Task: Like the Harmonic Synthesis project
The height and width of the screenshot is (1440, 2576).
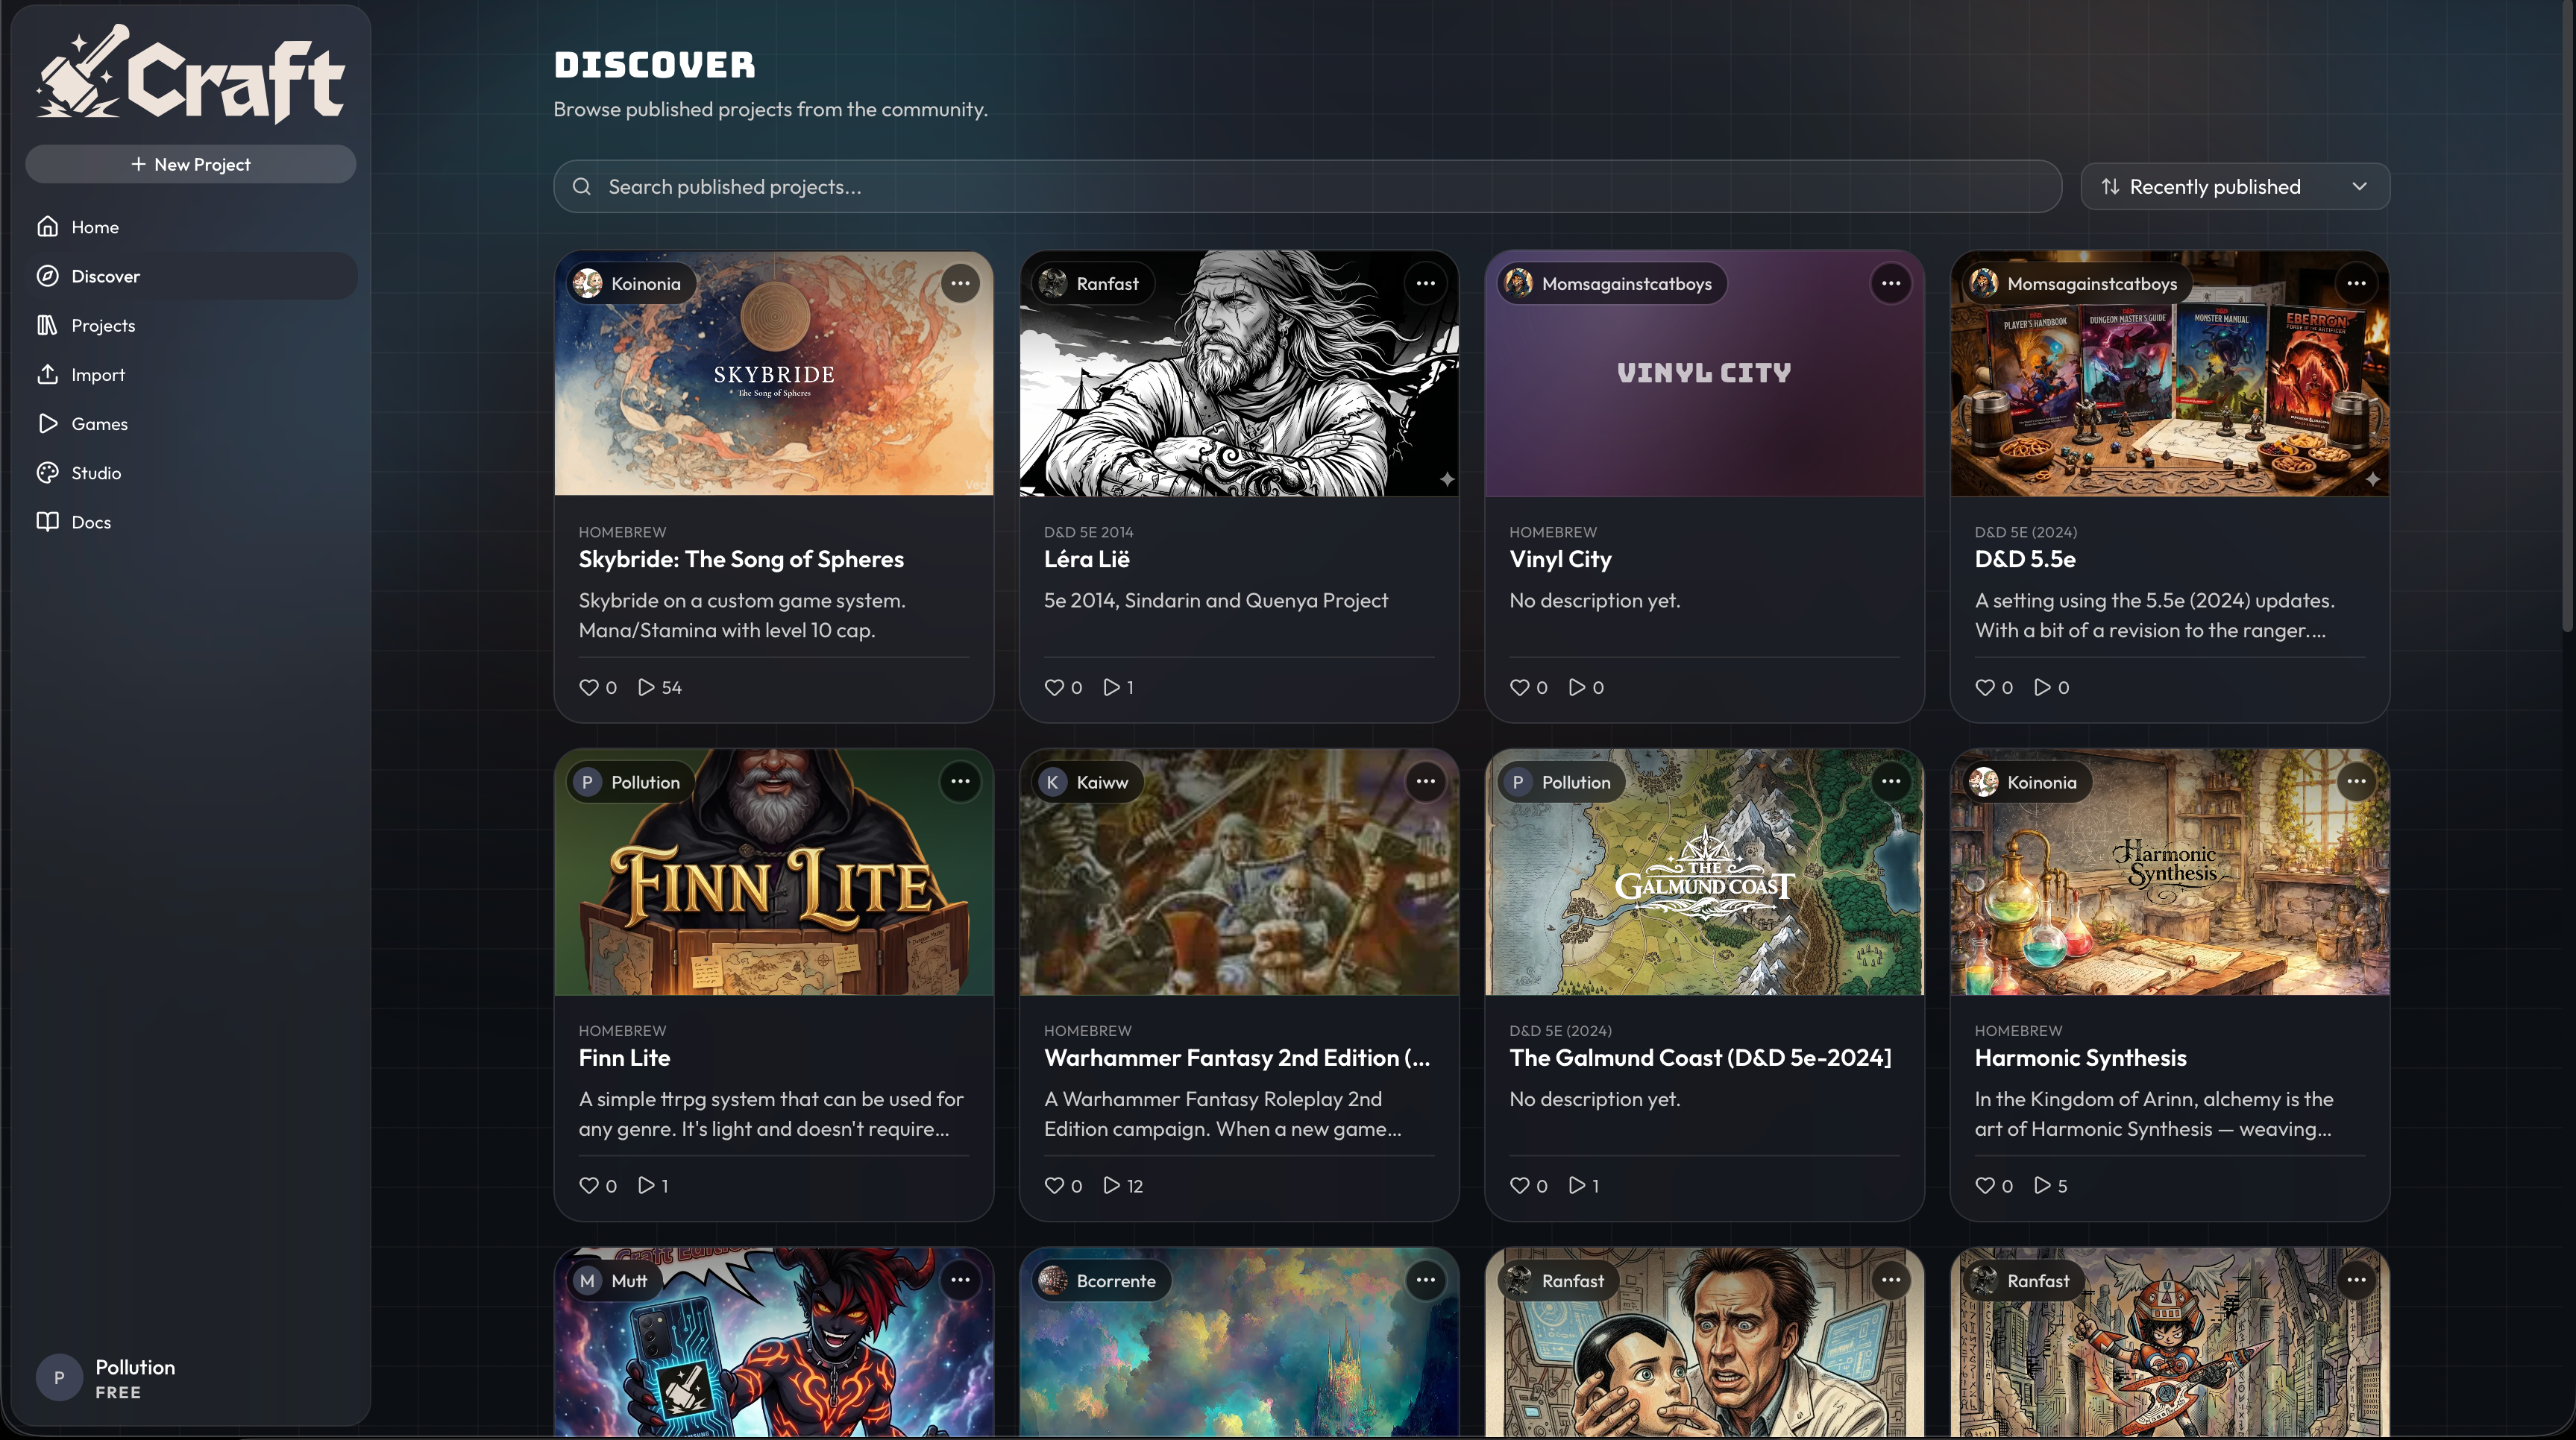Action: click(x=1985, y=1185)
